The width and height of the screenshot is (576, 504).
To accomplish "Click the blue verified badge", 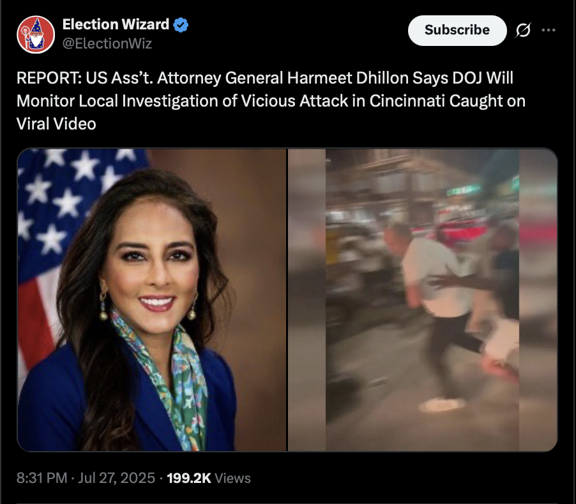I will 181,25.
